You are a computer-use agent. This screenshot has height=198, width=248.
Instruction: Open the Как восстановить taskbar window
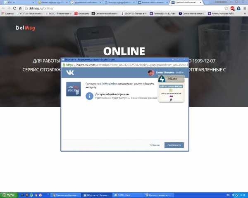(159, 195)
